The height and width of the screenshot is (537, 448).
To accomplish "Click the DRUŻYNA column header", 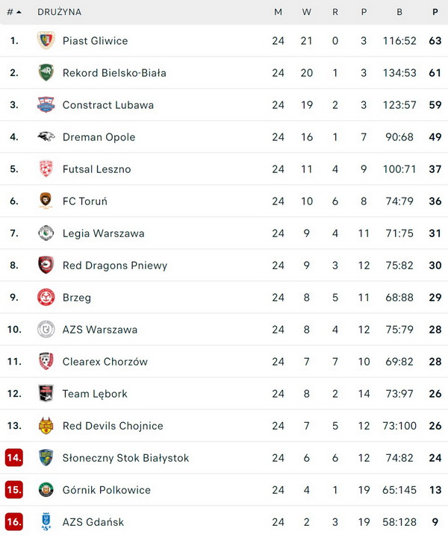I will pyautogui.click(x=60, y=12).
